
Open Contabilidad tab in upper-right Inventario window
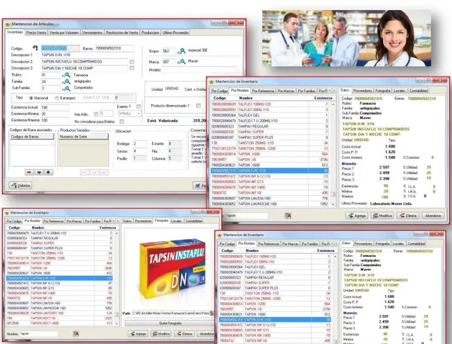[419, 91]
